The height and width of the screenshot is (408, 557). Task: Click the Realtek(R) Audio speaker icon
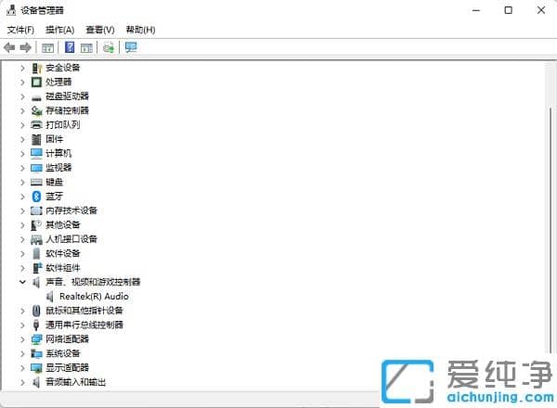(50, 297)
